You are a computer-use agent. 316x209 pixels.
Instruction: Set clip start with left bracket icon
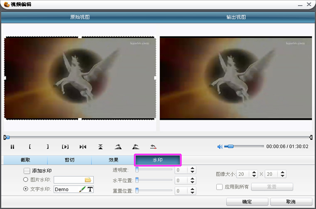[30, 147]
